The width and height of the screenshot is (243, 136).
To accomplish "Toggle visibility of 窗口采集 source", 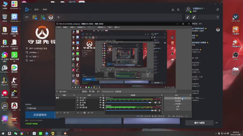I will 101,102.
